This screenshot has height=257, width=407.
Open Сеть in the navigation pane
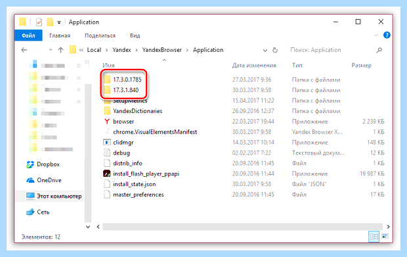38,212
